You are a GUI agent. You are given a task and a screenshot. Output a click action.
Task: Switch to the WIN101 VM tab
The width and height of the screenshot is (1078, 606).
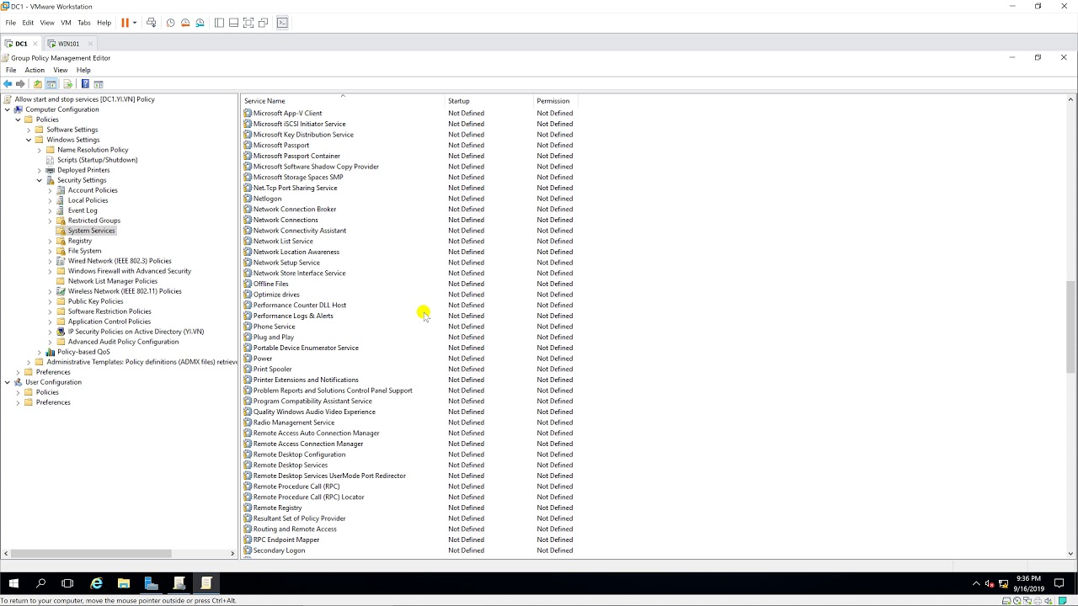[x=68, y=44]
